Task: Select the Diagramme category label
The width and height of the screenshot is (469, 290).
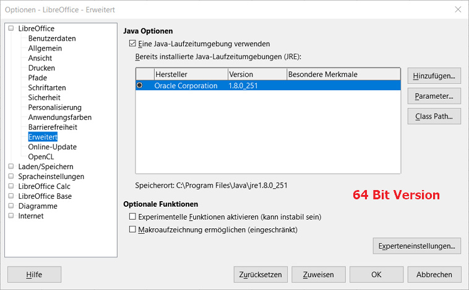Action: tap(38, 206)
